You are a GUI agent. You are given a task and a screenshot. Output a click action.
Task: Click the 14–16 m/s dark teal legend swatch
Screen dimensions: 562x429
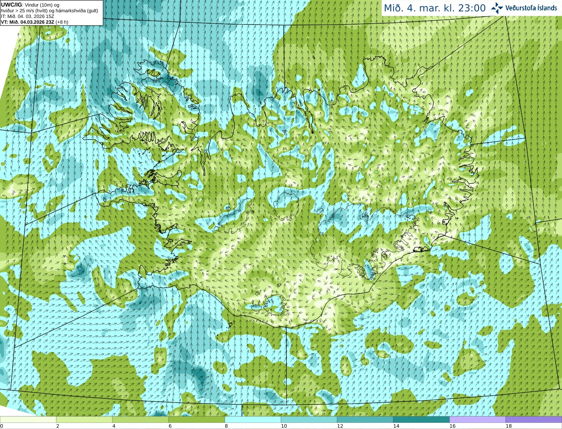[x=421, y=419]
